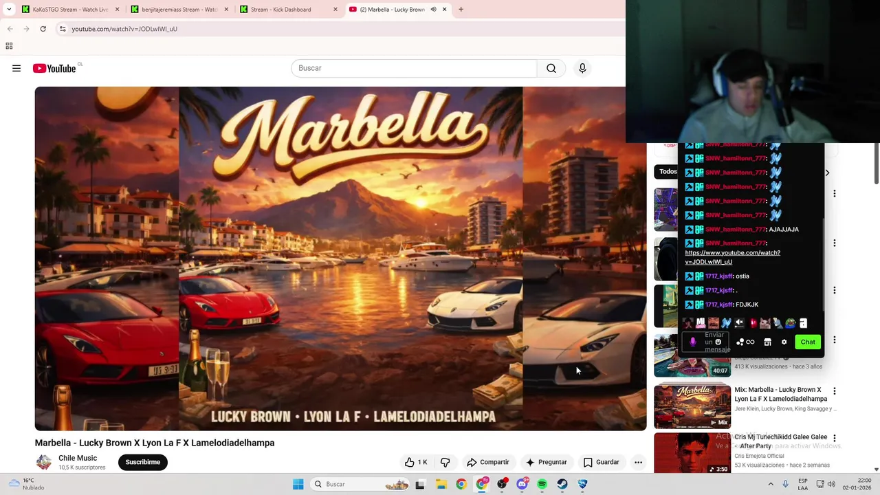Expand the Chrome tab search dropdown
The height and width of the screenshot is (495, 880).
point(9,10)
